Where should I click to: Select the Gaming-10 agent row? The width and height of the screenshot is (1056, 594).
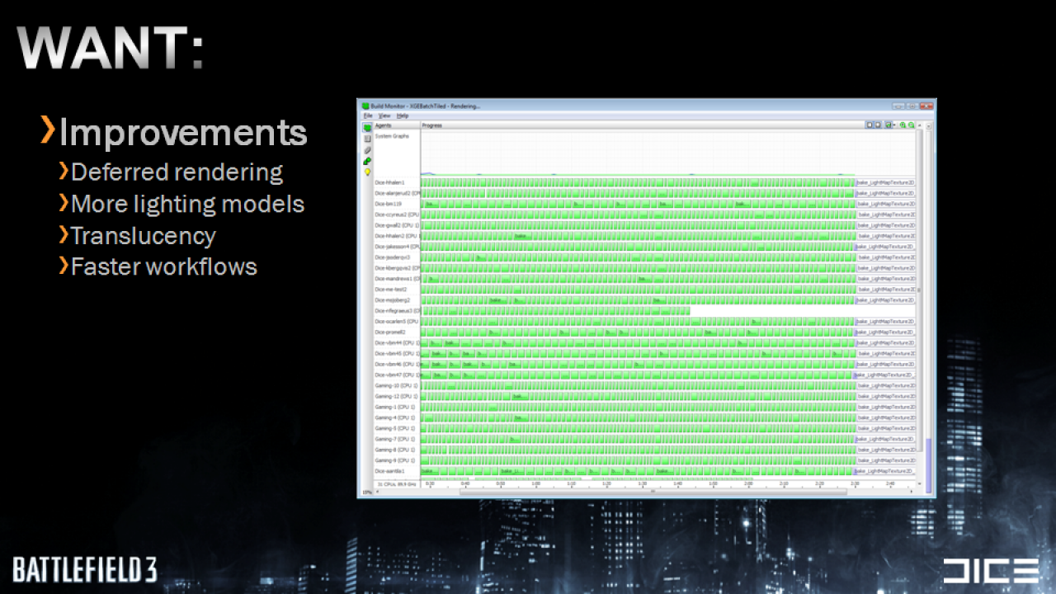pos(397,385)
